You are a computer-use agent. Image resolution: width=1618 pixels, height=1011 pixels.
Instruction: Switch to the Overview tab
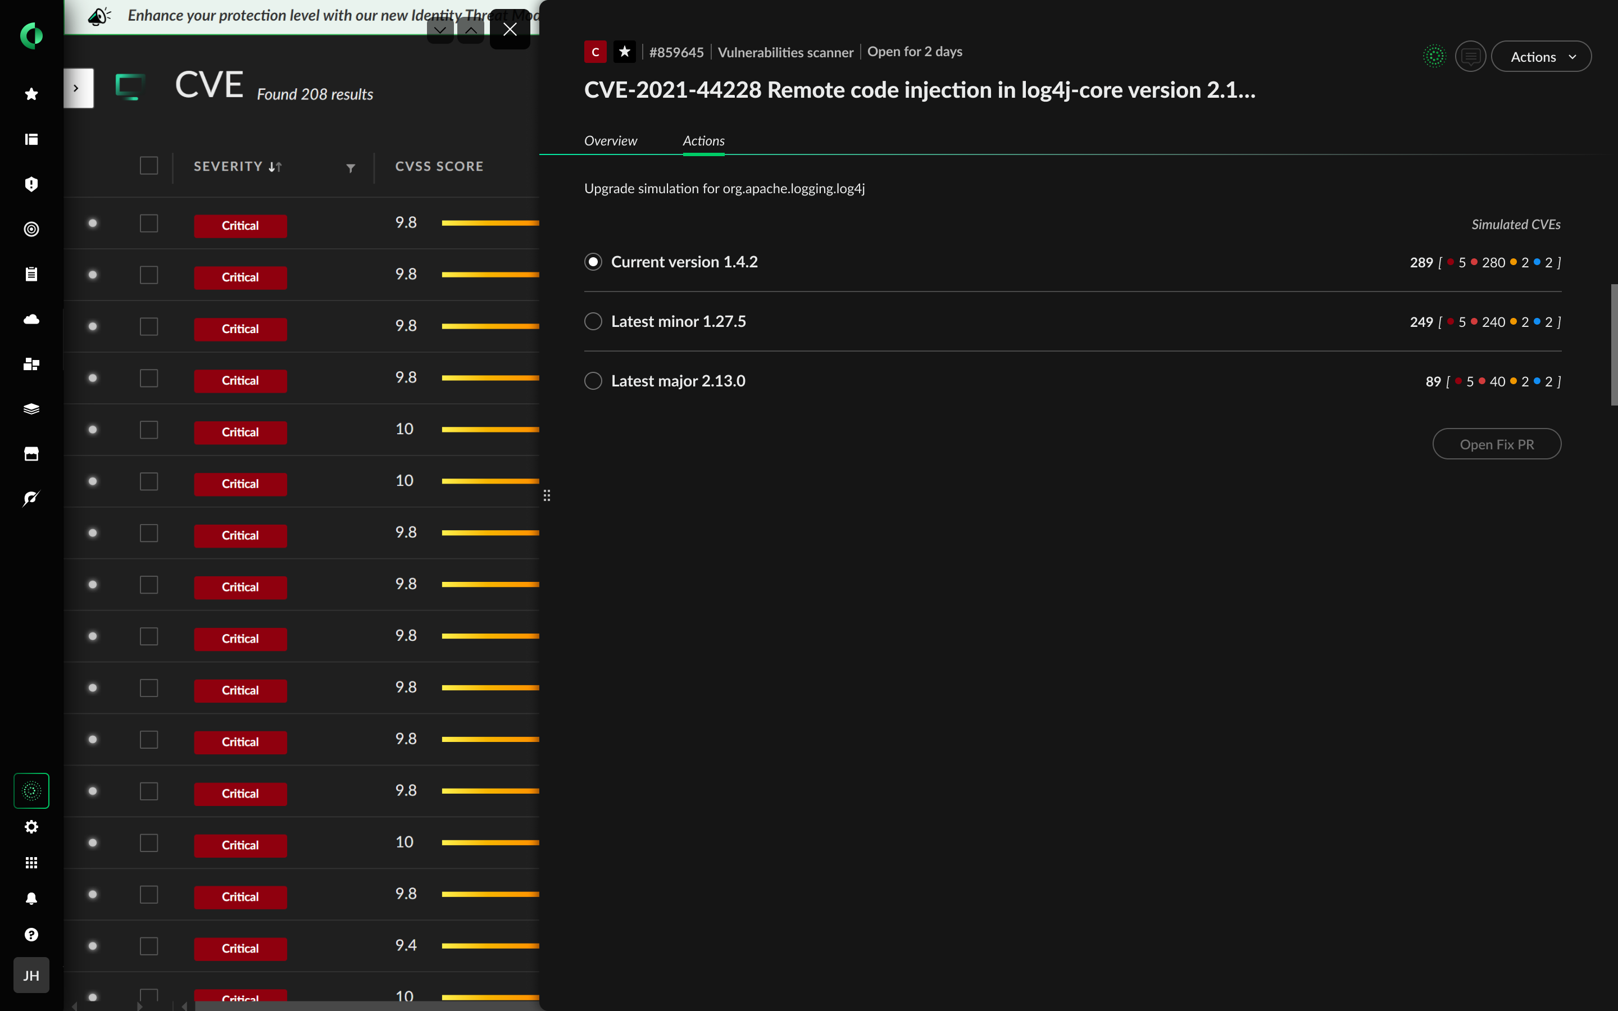pos(611,140)
